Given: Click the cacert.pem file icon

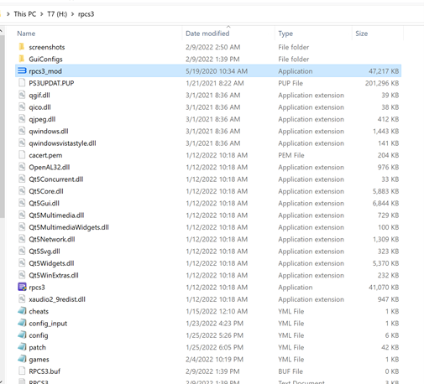Looking at the screenshot, I should (x=22, y=155).
